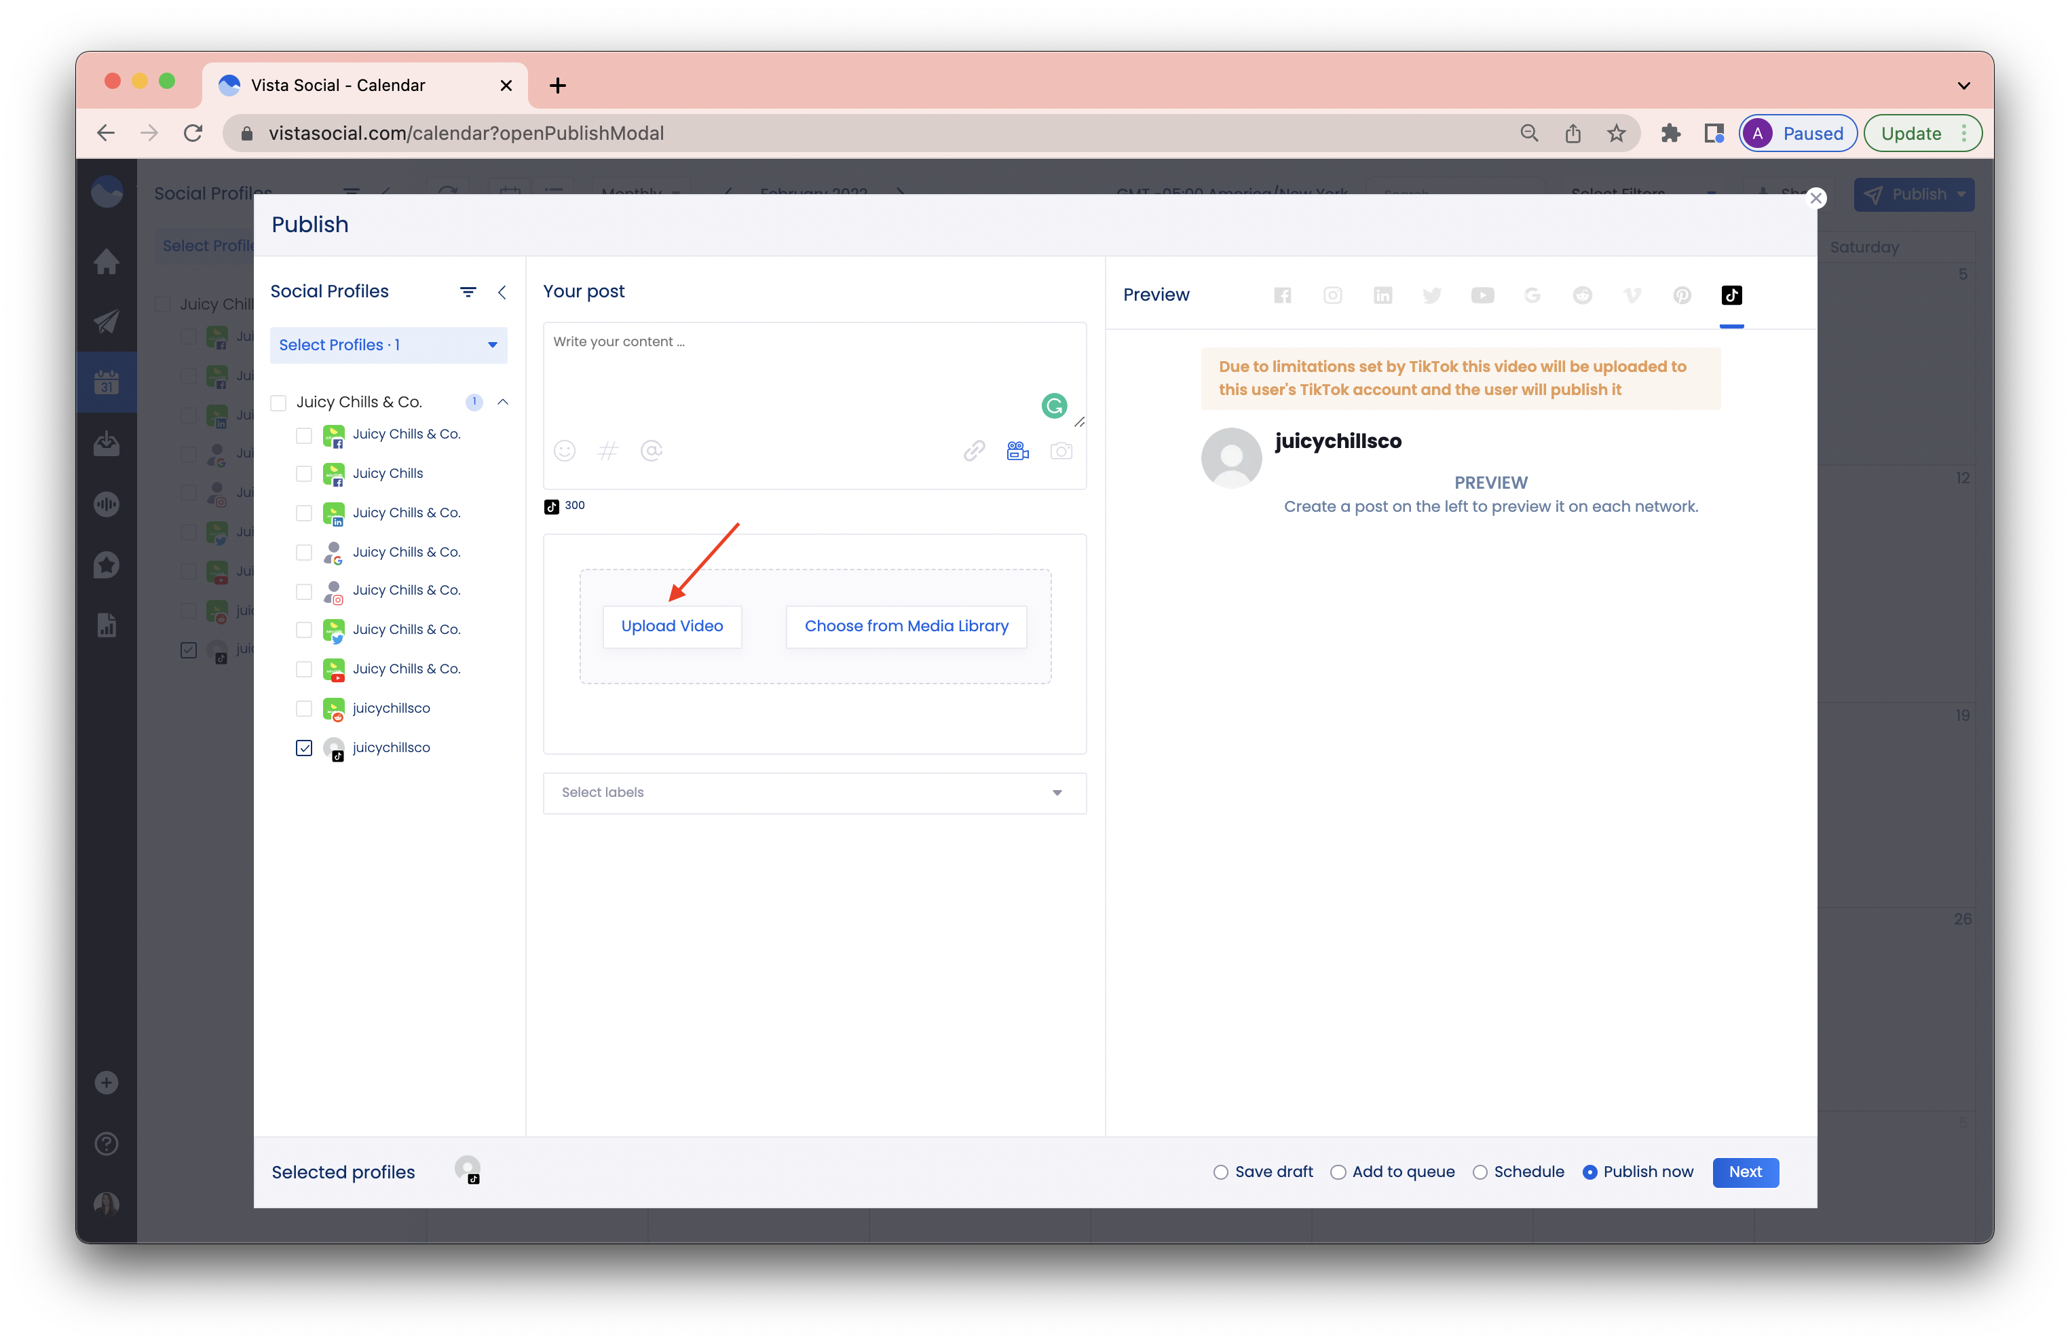Screen dimensions: 2070x1344
Task: Uncheck the TikTok juicychillsco checkbox
Action: coord(303,748)
